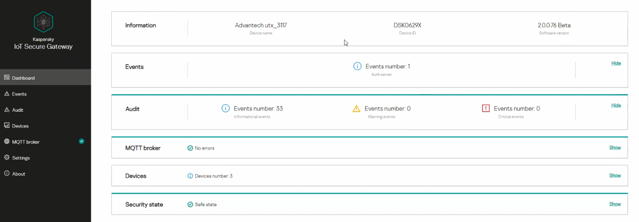Click the orange warning events triangle icon
The height and width of the screenshot is (222, 639).
357,109
